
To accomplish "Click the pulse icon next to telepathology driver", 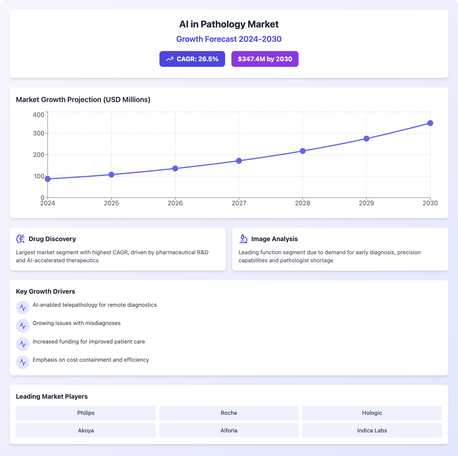I will [x=23, y=307].
